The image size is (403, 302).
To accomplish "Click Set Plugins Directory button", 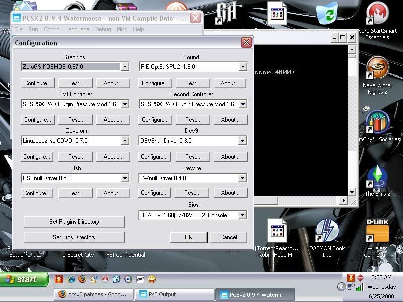I will [74, 222].
